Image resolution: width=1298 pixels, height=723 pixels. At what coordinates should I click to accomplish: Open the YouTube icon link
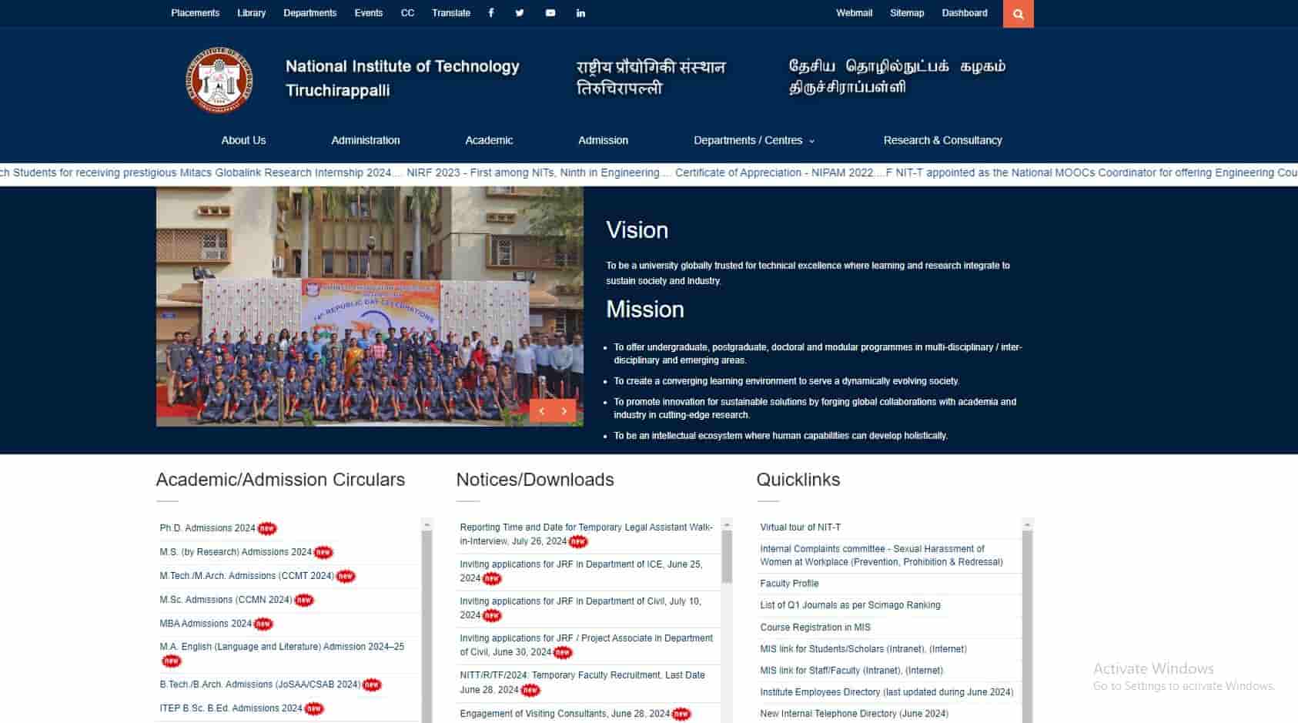click(550, 13)
